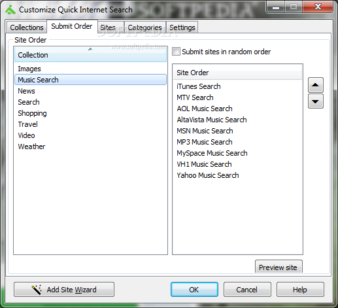Launch the Add Site Wizard

click(64, 290)
